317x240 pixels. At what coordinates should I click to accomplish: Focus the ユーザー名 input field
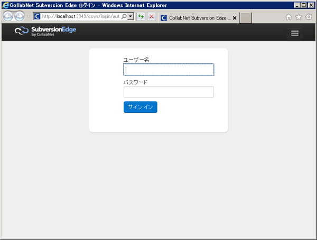pyautogui.click(x=169, y=70)
